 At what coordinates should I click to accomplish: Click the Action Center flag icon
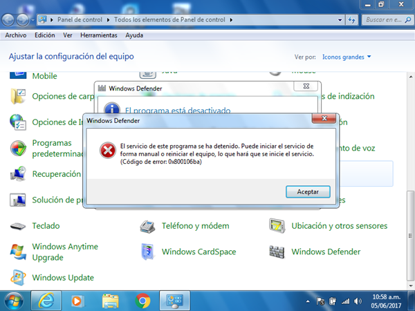pyautogui.click(x=320, y=301)
